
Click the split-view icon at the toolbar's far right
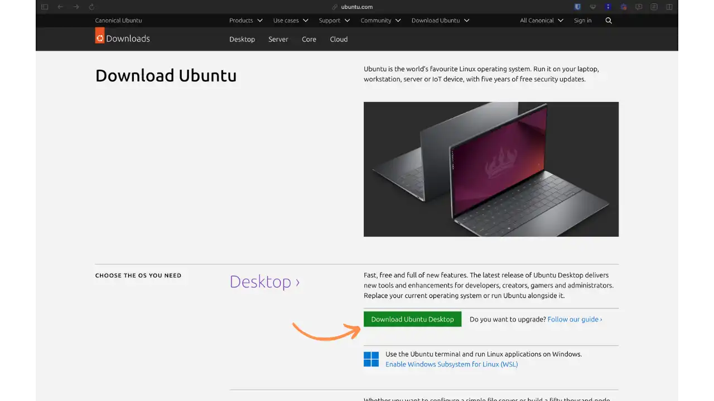(669, 7)
